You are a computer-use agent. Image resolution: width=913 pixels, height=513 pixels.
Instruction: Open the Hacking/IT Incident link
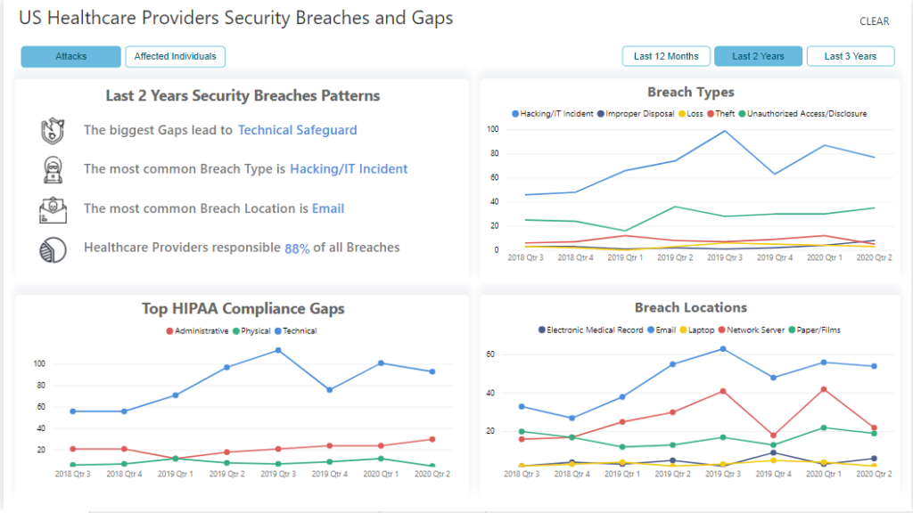point(349,169)
